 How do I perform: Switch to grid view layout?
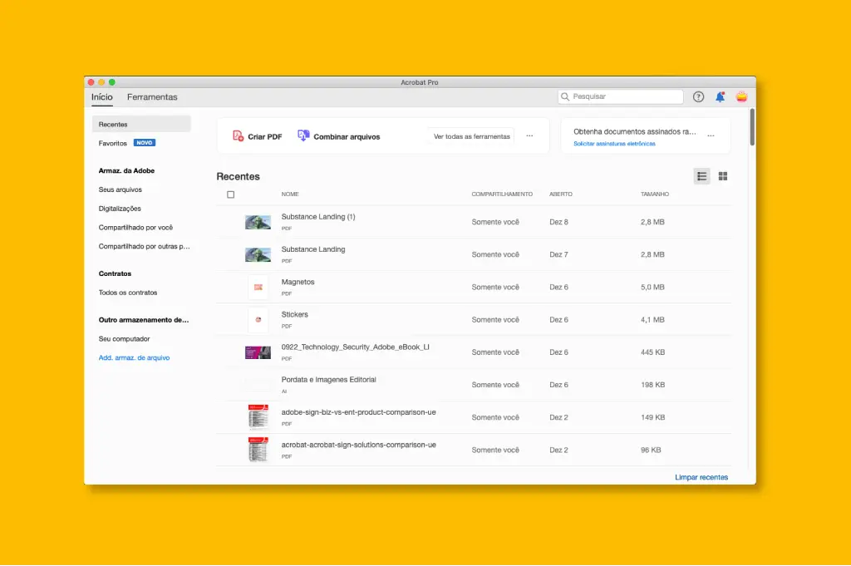pyautogui.click(x=723, y=176)
